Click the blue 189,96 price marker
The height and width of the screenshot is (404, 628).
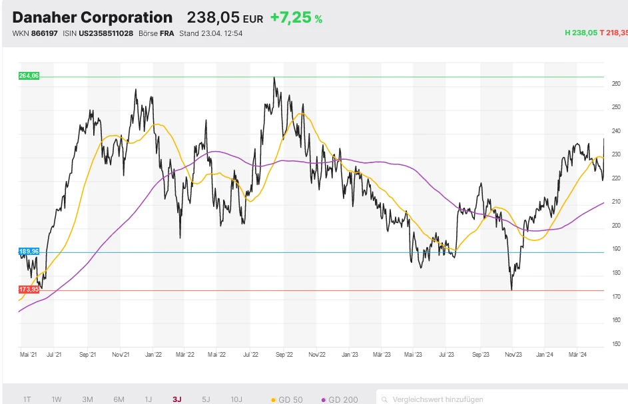[x=29, y=252]
